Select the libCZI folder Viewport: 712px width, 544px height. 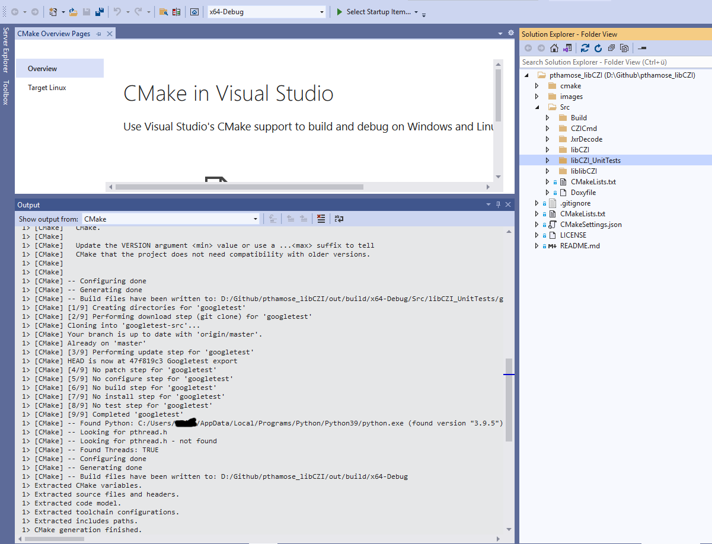580,150
